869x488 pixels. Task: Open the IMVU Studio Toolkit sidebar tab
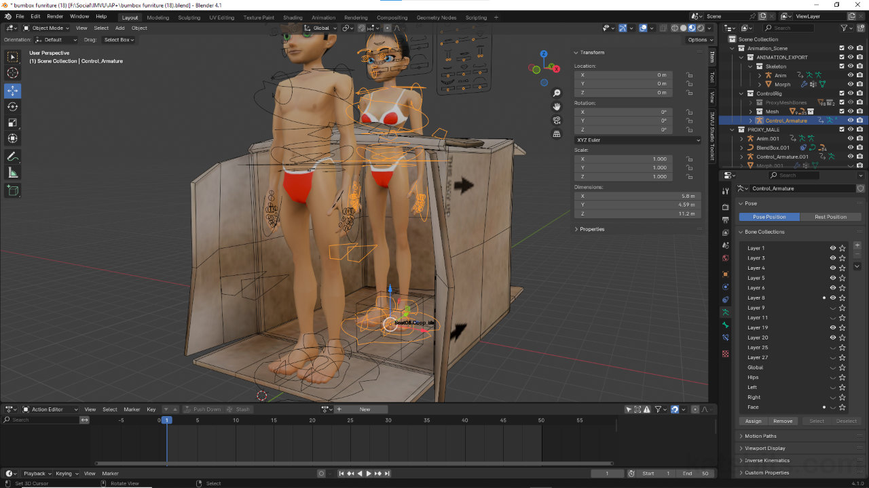(712, 136)
